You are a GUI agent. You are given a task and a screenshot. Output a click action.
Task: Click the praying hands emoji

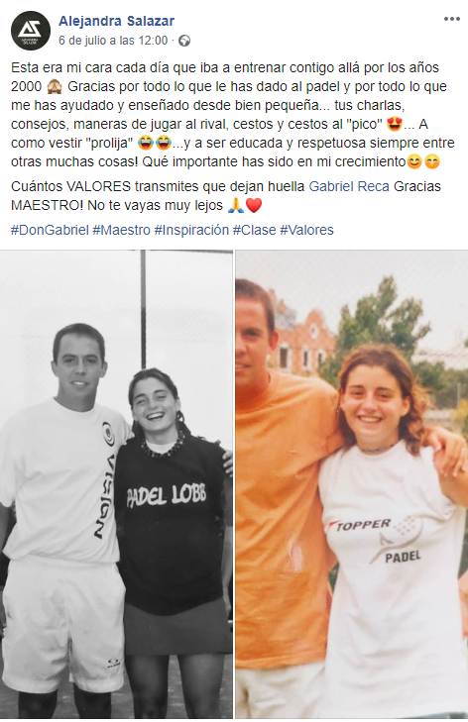coord(236,205)
